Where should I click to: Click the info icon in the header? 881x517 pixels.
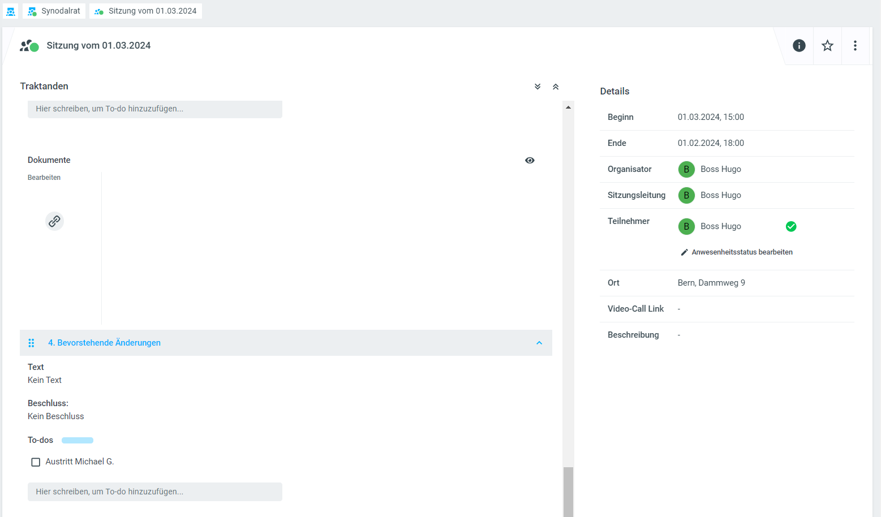799,46
